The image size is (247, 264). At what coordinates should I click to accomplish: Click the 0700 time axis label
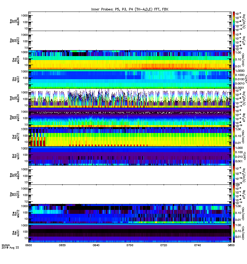tap(130, 245)
